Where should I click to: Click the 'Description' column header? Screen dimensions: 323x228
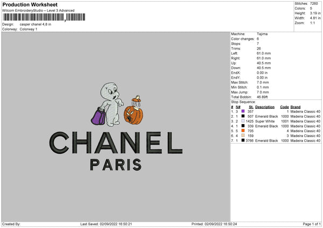pos(265,107)
